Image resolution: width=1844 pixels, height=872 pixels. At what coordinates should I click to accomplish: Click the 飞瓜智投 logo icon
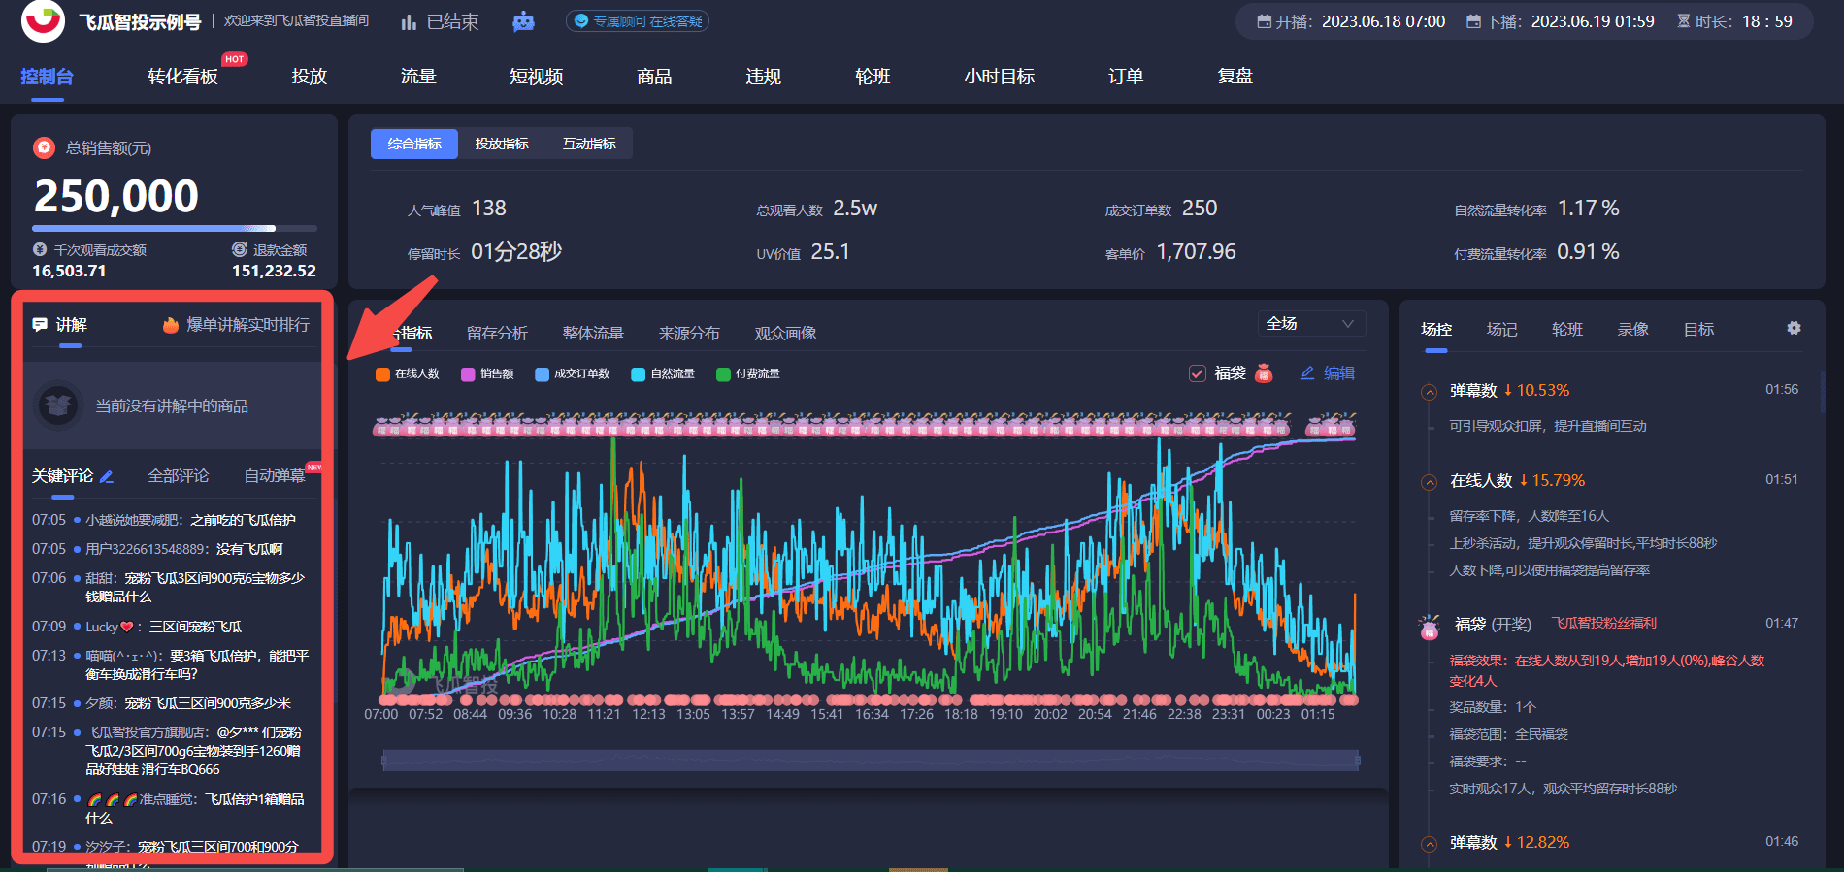coord(43,21)
